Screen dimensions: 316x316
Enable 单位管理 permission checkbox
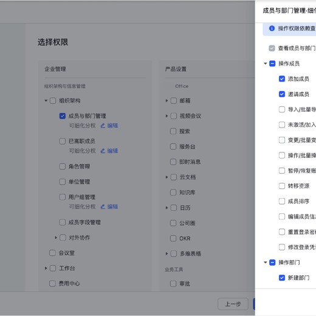(63, 182)
